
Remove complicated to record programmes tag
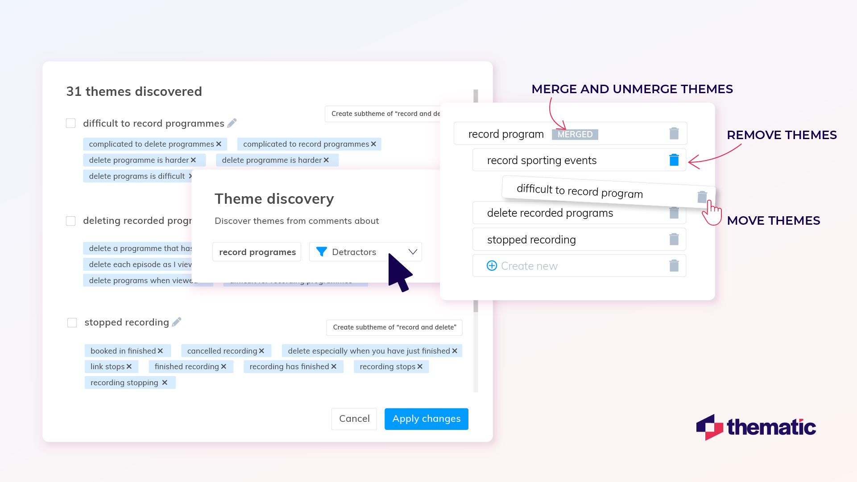pyautogui.click(x=373, y=144)
